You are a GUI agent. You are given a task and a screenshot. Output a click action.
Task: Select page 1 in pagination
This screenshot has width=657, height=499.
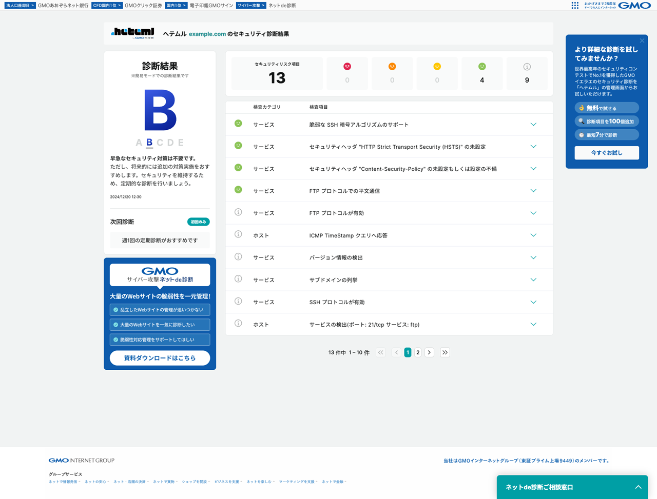[408, 352]
